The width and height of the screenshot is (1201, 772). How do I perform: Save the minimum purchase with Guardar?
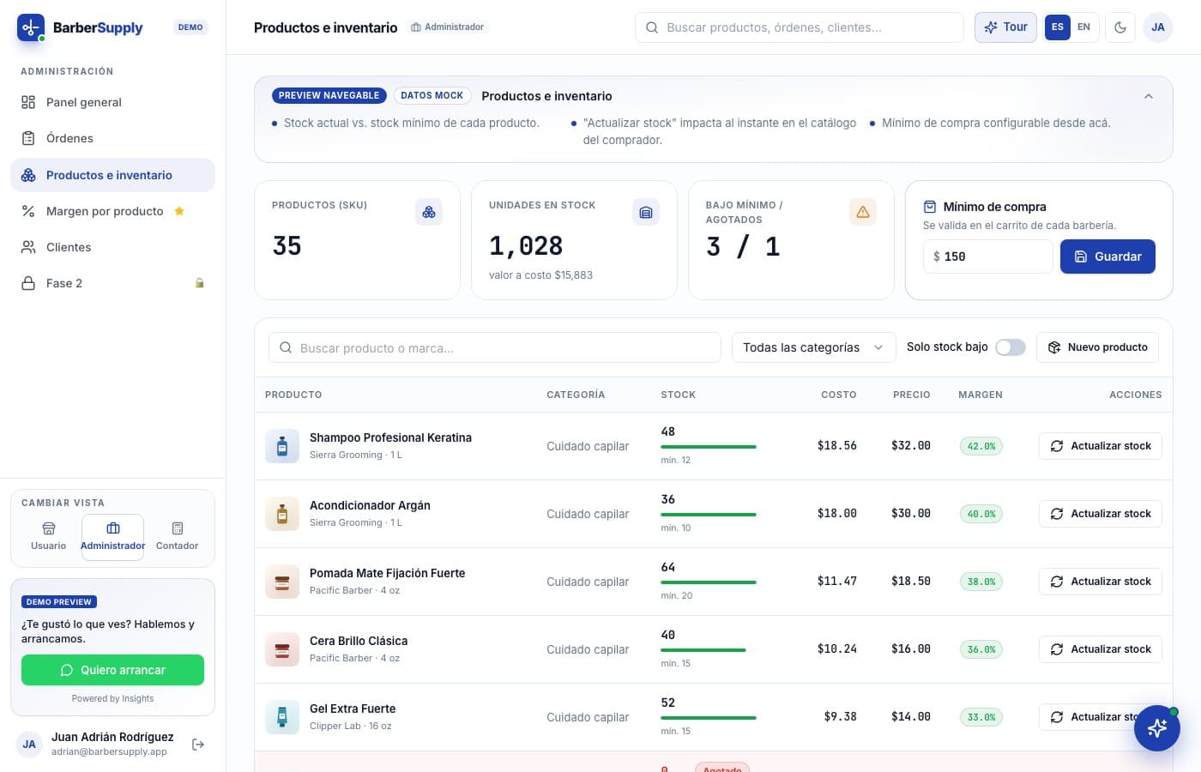[x=1107, y=256]
